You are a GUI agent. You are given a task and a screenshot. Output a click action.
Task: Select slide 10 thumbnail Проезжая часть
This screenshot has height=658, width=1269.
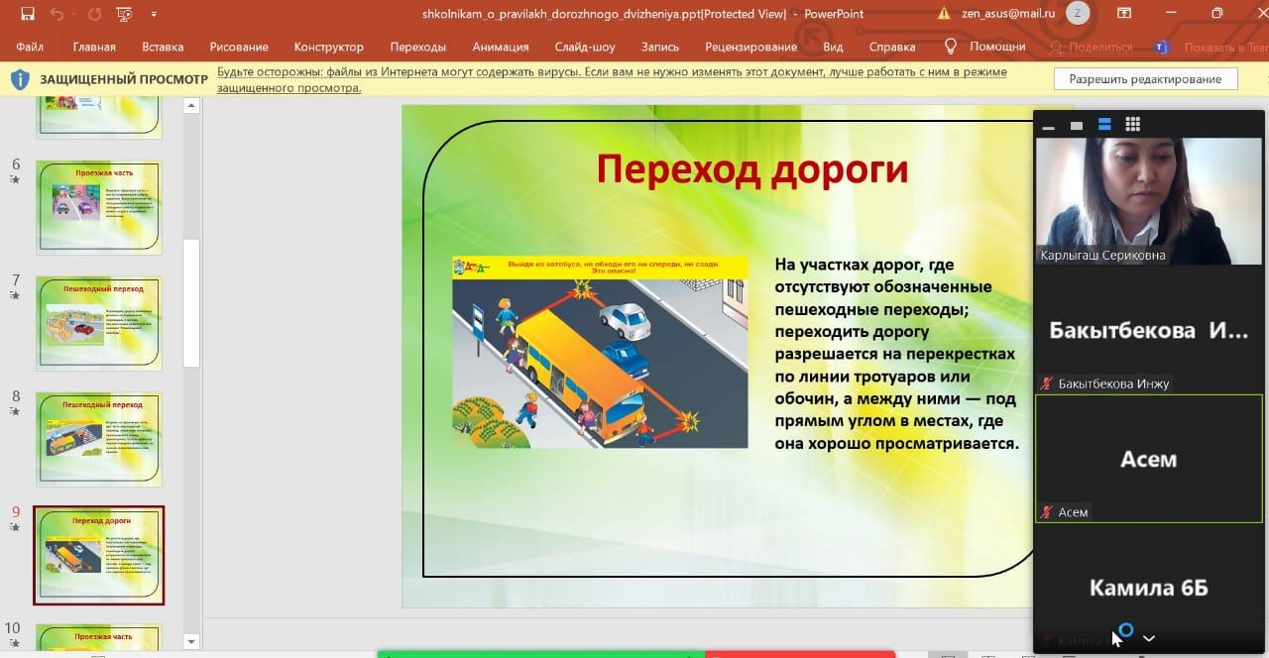coord(99,637)
